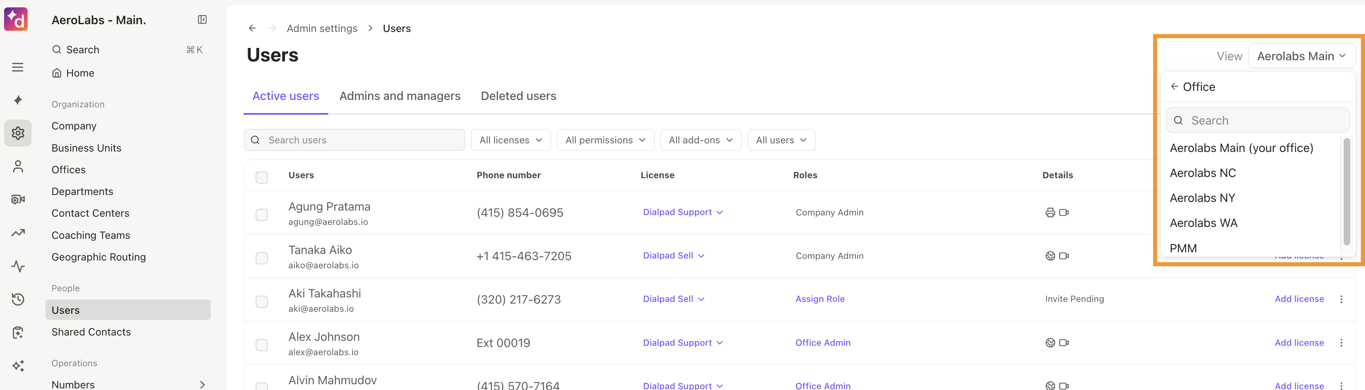Open the hamburger menu icon
This screenshot has height=390, width=1365.
pos(18,67)
